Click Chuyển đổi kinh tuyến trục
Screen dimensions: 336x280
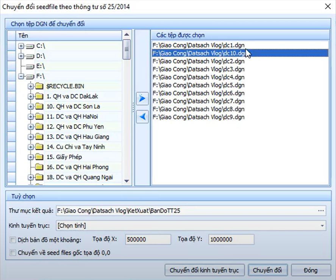point(204,270)
